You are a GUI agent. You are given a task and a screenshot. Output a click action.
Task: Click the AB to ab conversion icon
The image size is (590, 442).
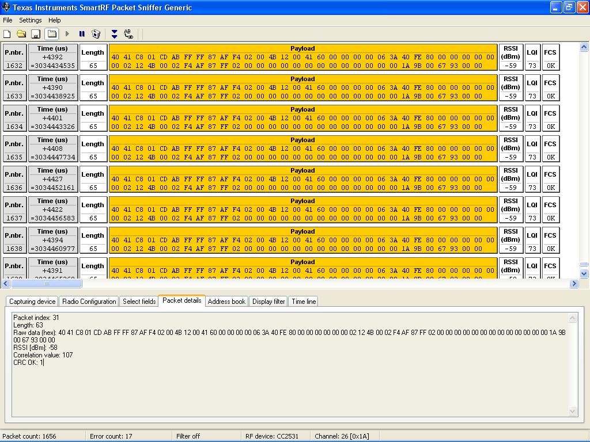(128, 34)
